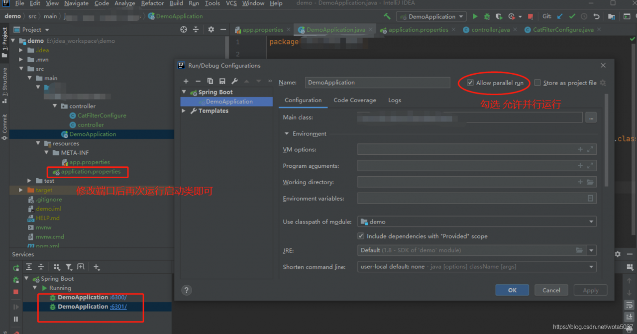
Task: Browse for main class with ellipsis button
Action: 591,118
